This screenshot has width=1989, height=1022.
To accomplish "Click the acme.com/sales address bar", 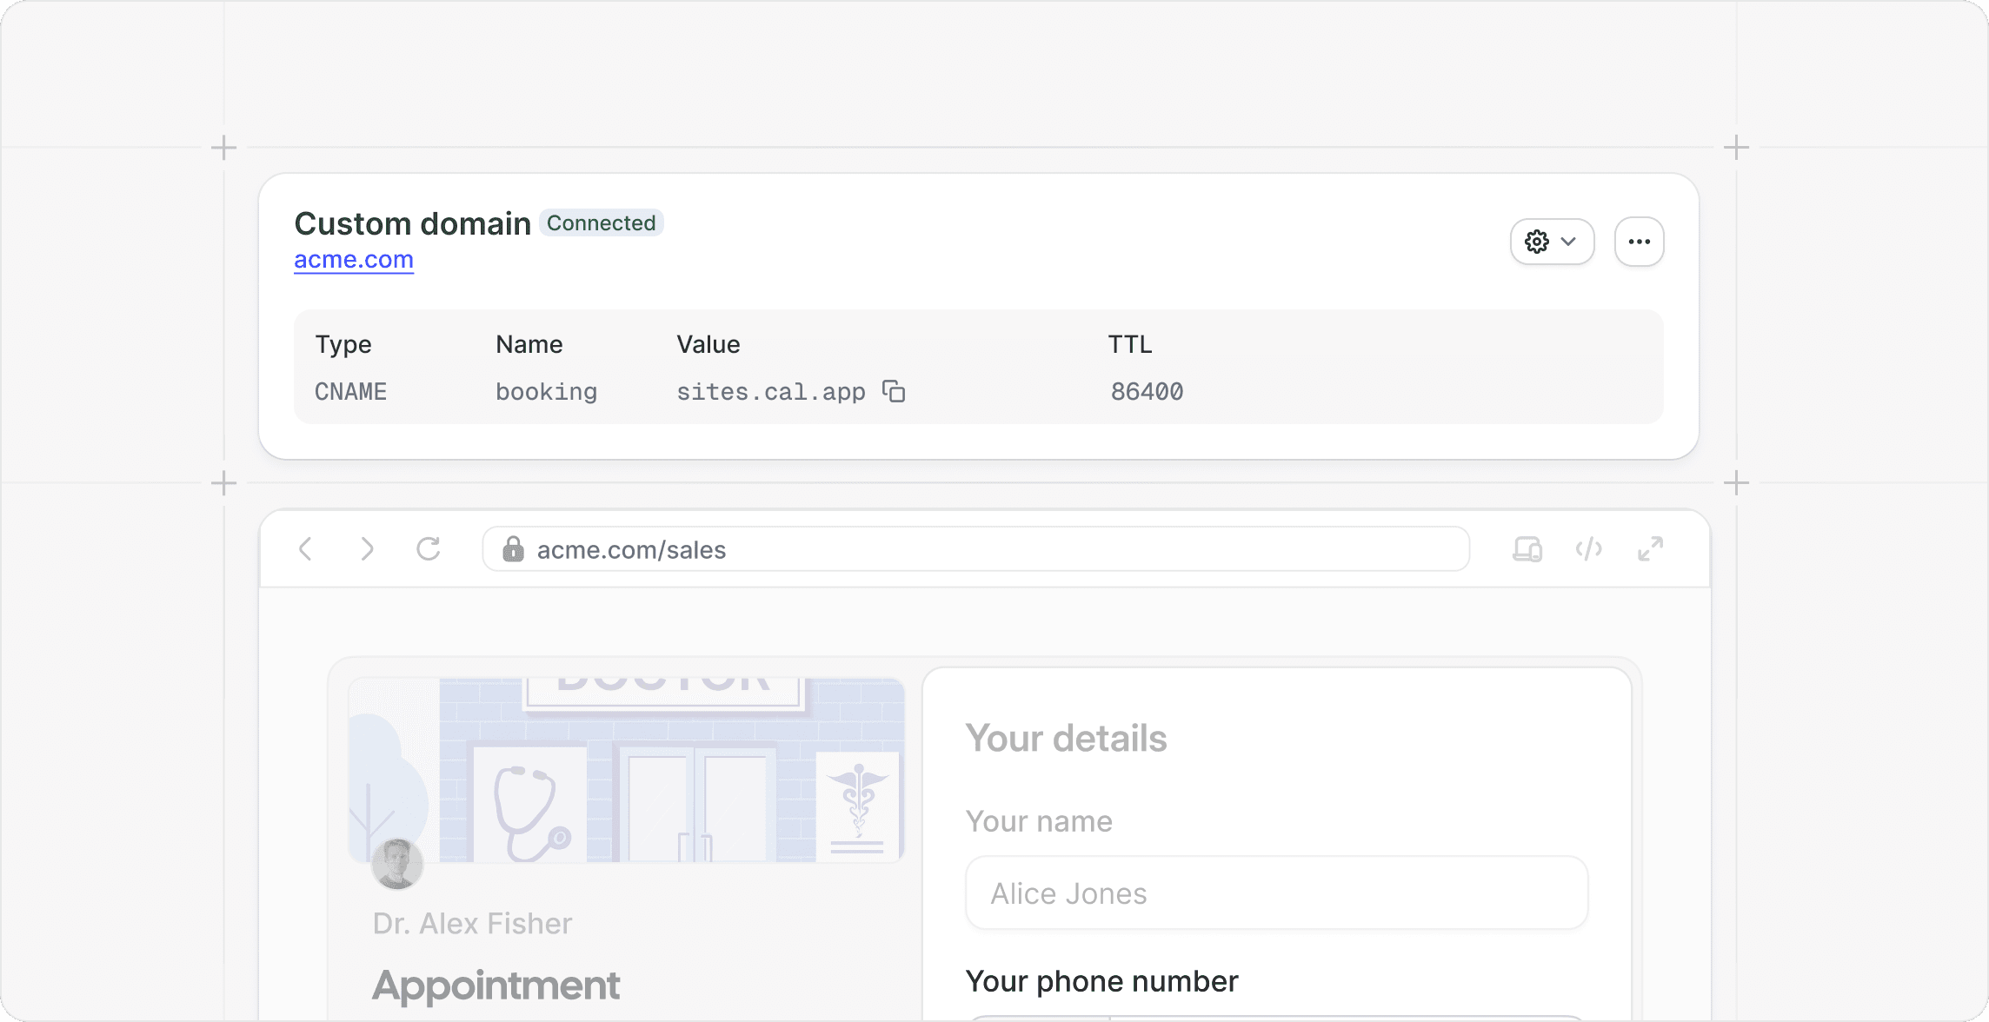I will 974,549.
